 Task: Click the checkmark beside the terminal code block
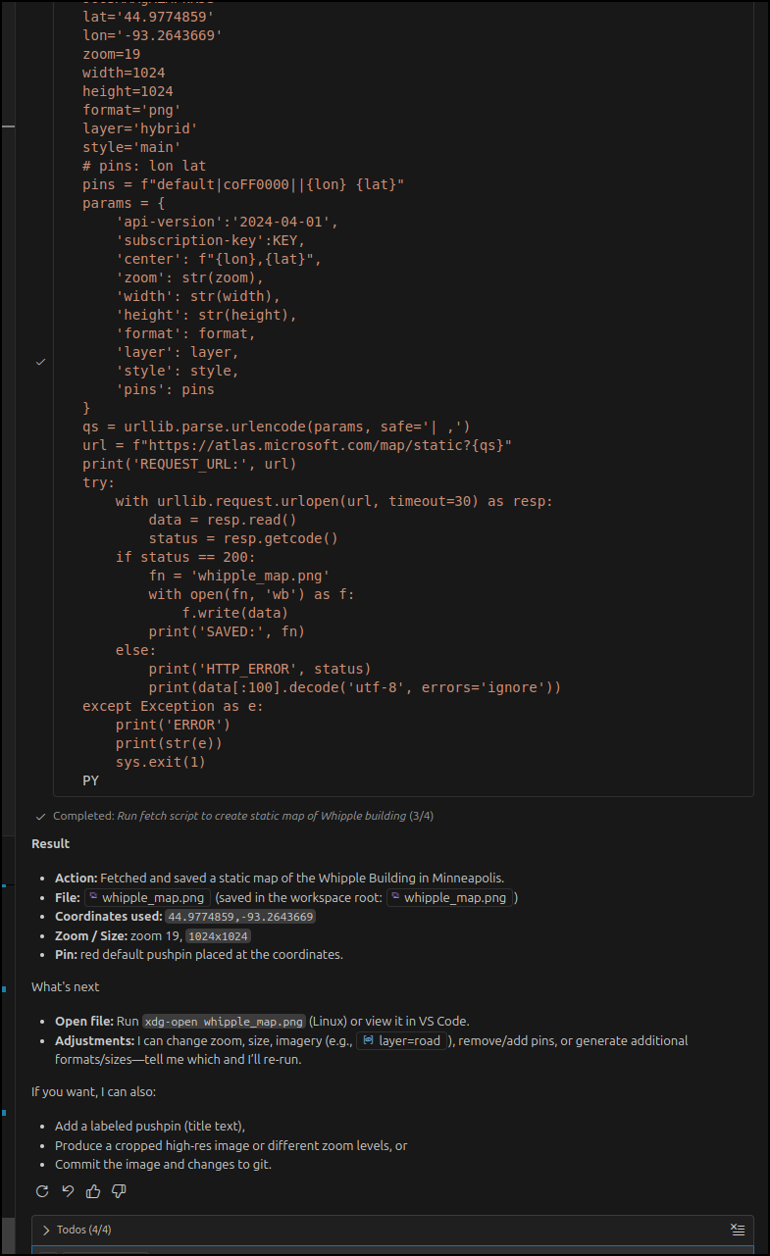point(40,362)
